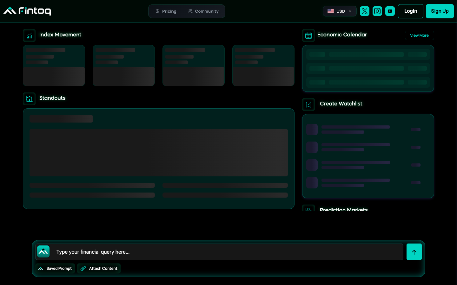This screenshot has height=285, width=457.
Task: Expand the USD currency dropdown
Action: pyautogui.click(x=340, y=11)
